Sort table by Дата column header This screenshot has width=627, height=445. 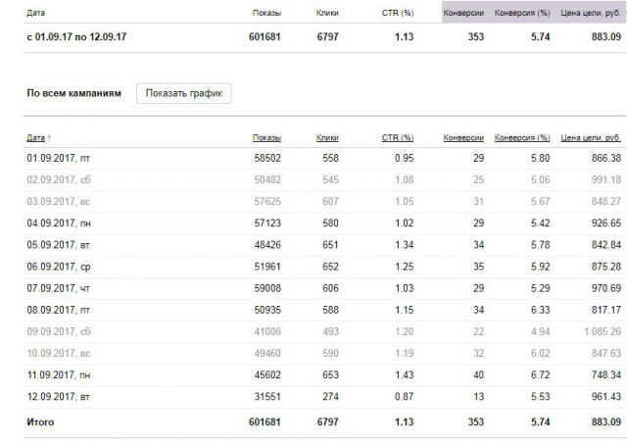(35, 137)
